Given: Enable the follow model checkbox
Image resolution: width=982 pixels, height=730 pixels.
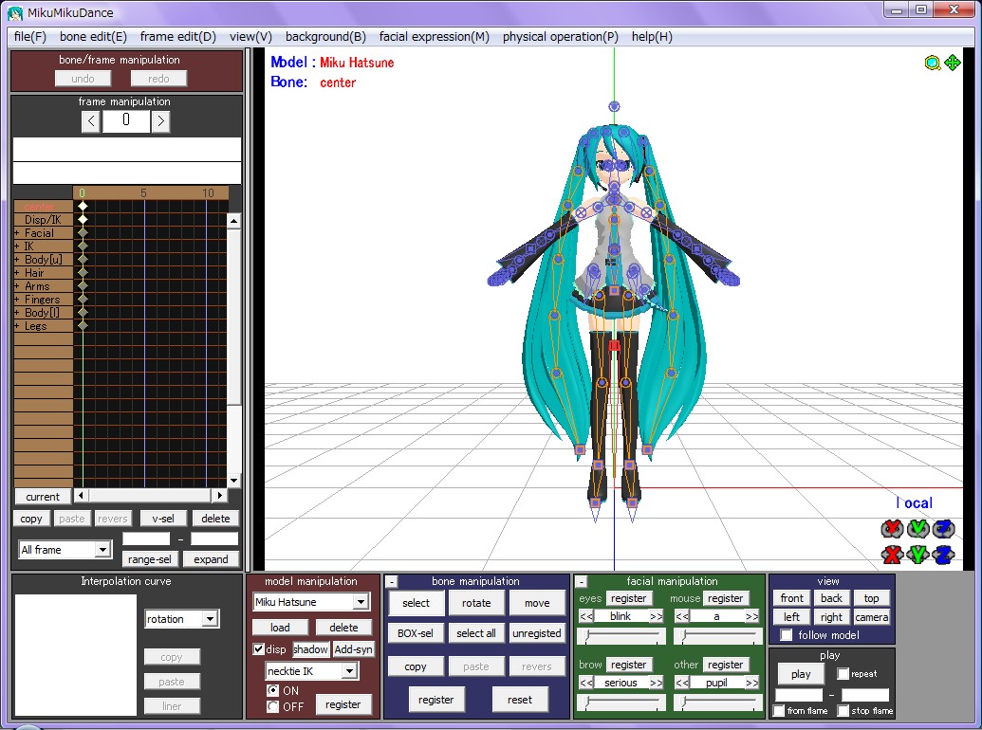Looking at the screenshot, I should (786, 635).
